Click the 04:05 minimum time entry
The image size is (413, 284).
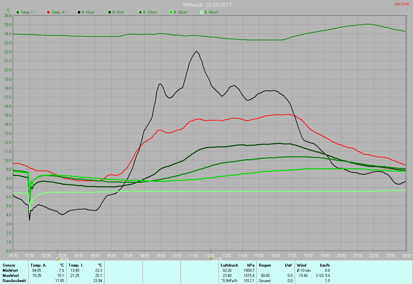pos(36,270)
